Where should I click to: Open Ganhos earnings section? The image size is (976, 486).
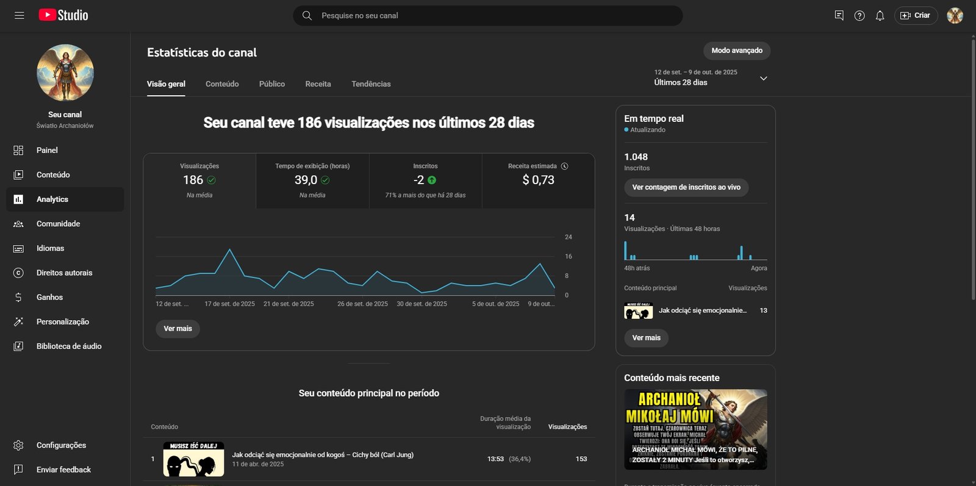click(x=49, y=297)
